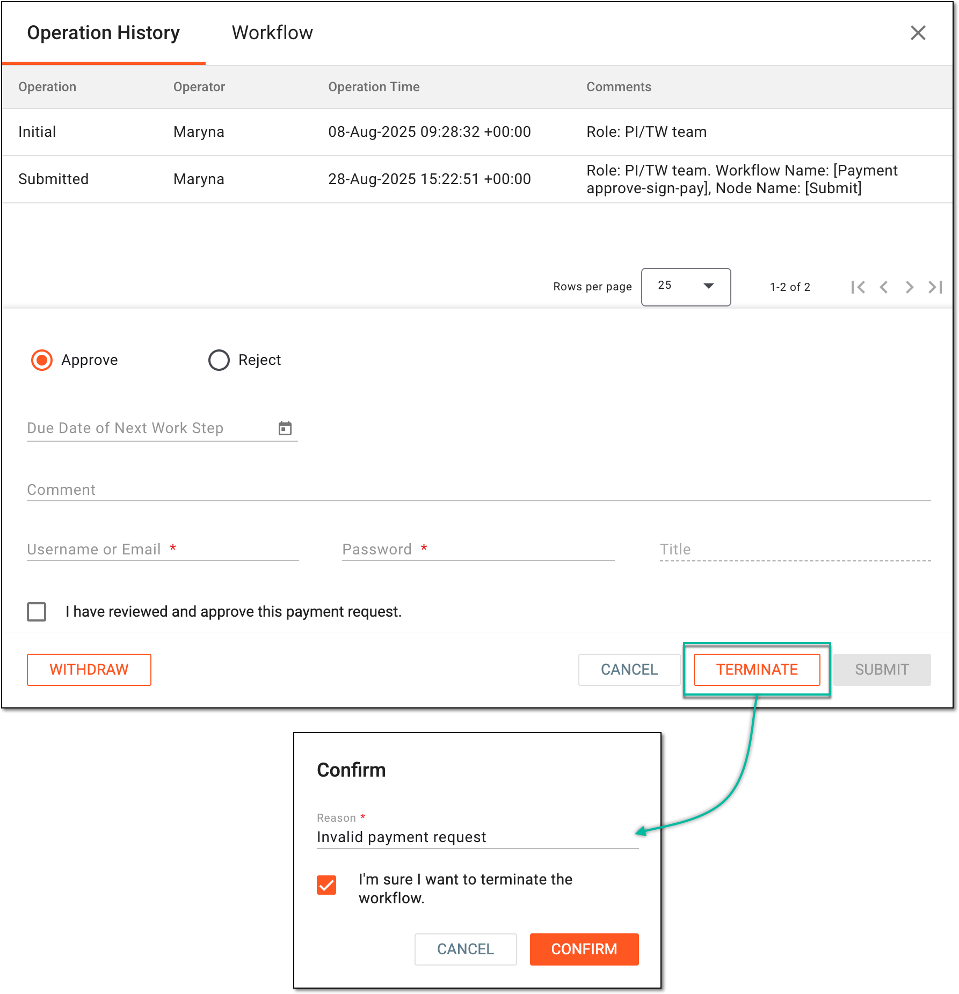This screenshot has width=959, height=994.
Task: Go to first page of results
Action: (x=858, y=287)
